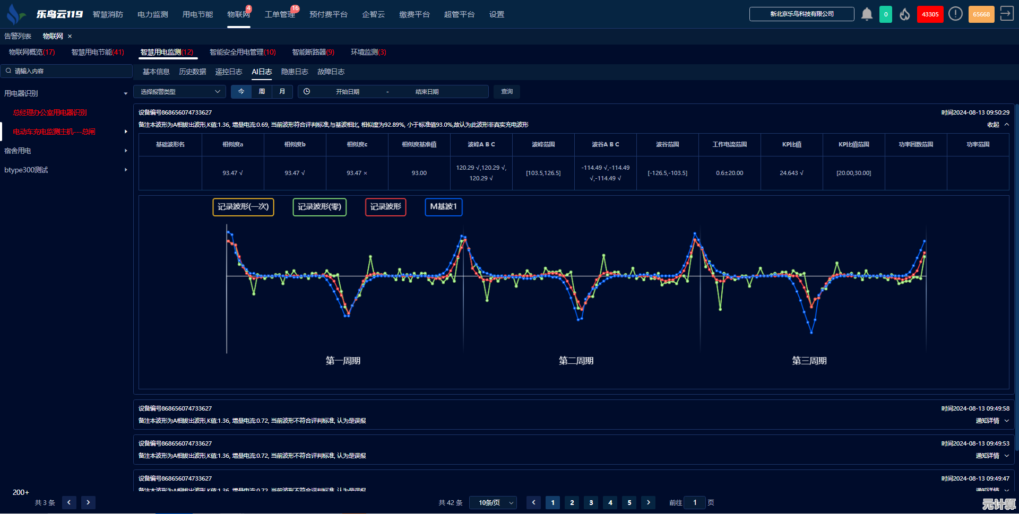
Task: Open 设置 top menu
Action: click(497, 14)
